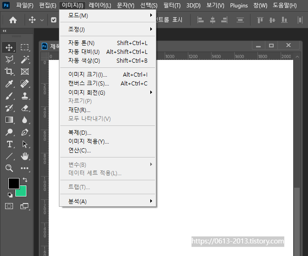Select the History Brush tool

click(x=9, y=108)
